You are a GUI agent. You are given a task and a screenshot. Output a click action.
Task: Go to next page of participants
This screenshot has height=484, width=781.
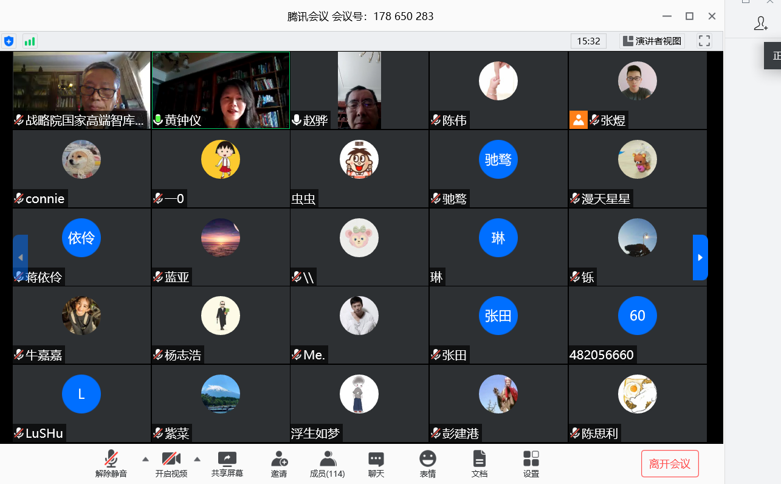click(700, 258)
